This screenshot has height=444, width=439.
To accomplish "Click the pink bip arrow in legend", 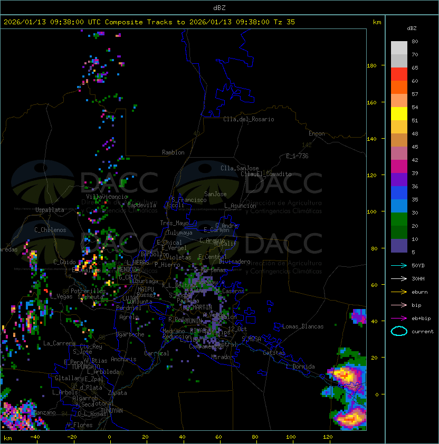I will [399, 305].
